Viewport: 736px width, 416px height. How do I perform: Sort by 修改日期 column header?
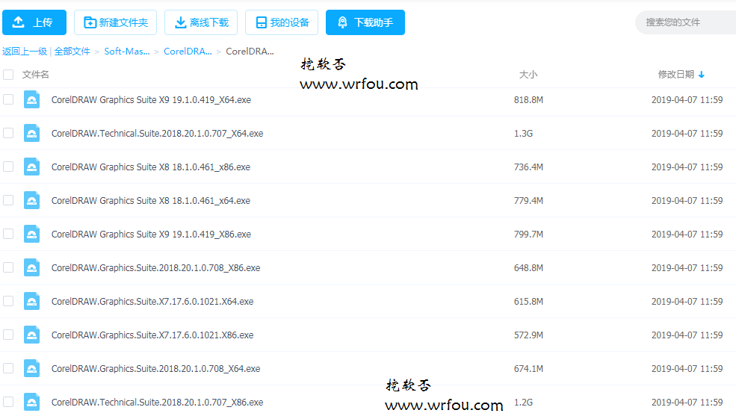[676, 75]
